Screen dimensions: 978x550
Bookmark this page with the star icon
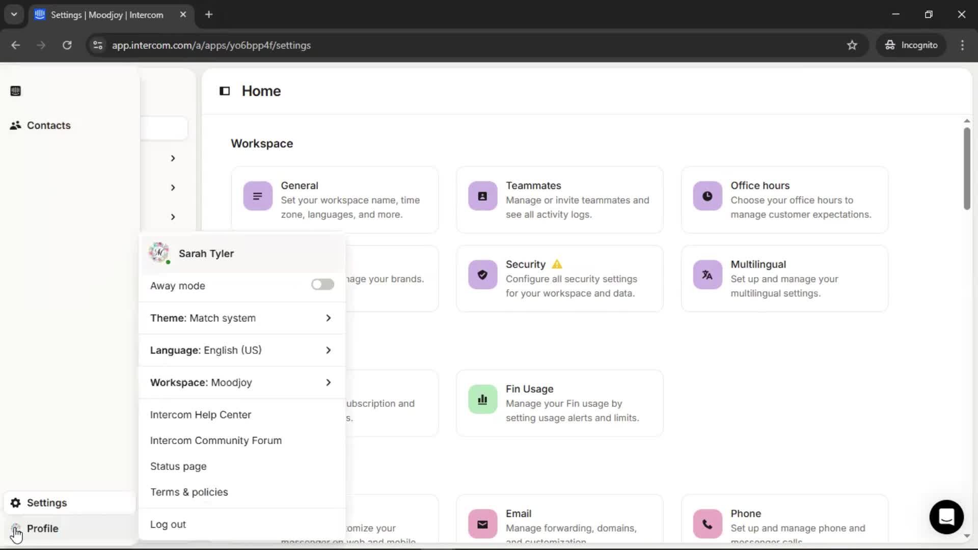click(852, 45)
